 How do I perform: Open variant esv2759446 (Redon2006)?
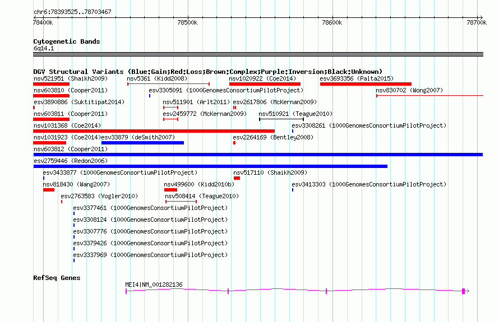pyautogui.click(x=71, y=161)
